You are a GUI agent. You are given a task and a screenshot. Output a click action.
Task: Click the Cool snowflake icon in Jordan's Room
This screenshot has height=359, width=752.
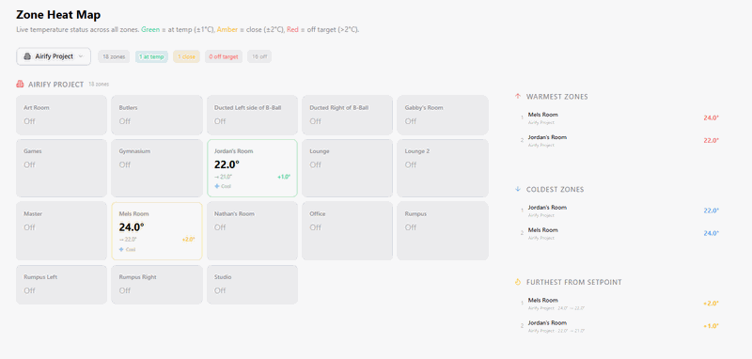(x=217, y=186)
